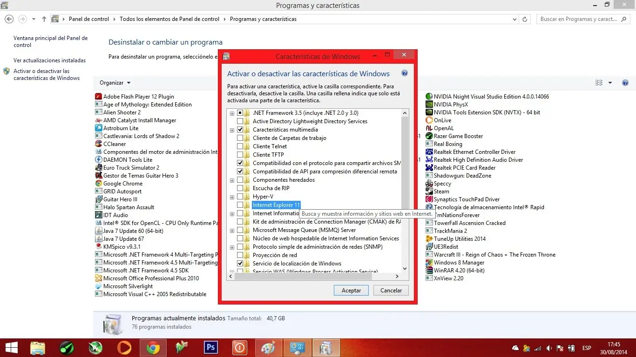
Task: Expand the Hyper-V node
Action: 232,197
